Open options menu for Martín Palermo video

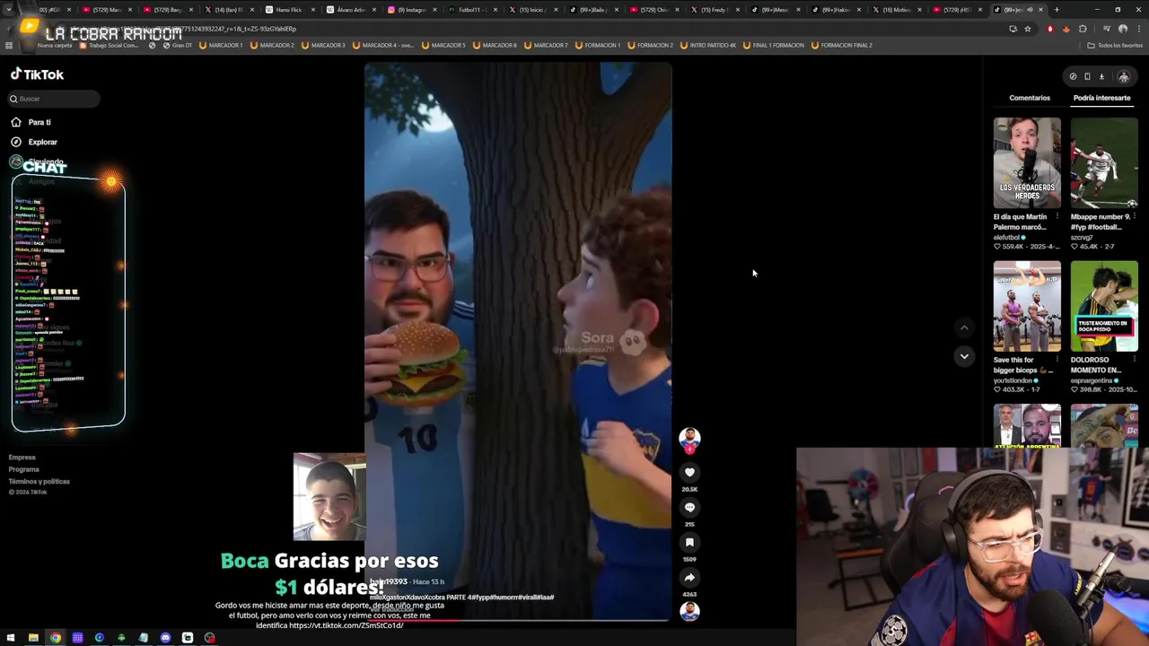coord(1057,216)
